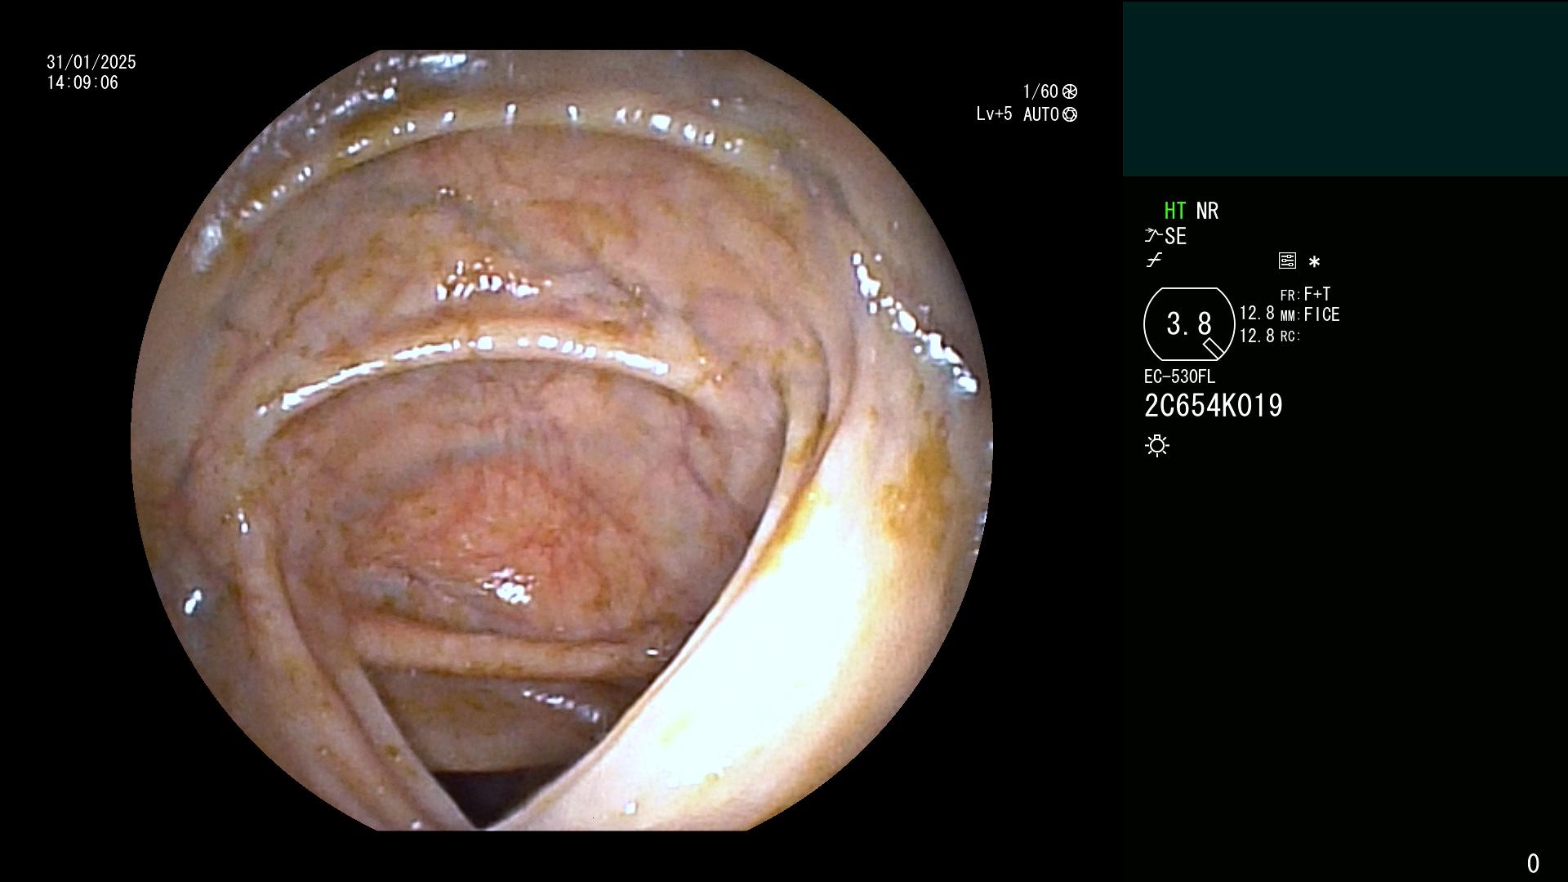Screen dimensions: 1568x882
Task: Click the dark teal sub-screen panel
Action: click(1345, 89)
